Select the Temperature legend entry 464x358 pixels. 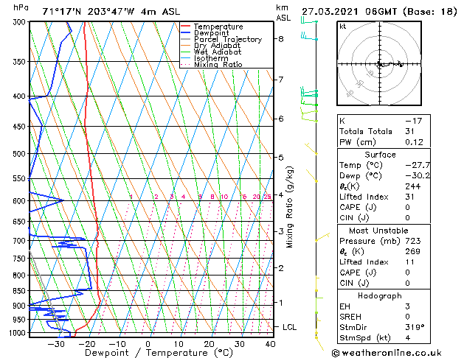pyautogui.click(x=218, y=27)
